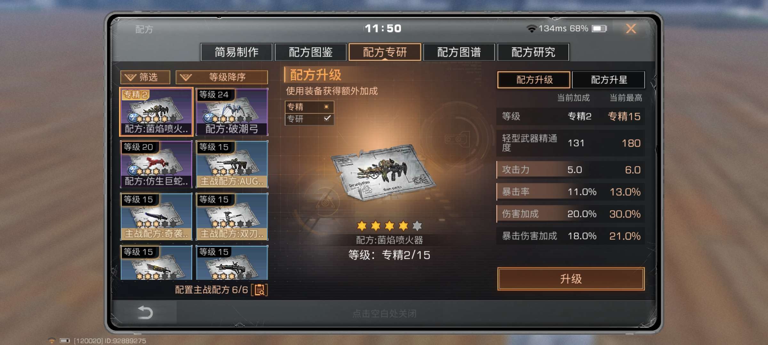Image resolution: width=768 pixels, height=345 pixels.
Task: Expand the 筛选 filter dropdown
Action: click(x=145, y=77)
